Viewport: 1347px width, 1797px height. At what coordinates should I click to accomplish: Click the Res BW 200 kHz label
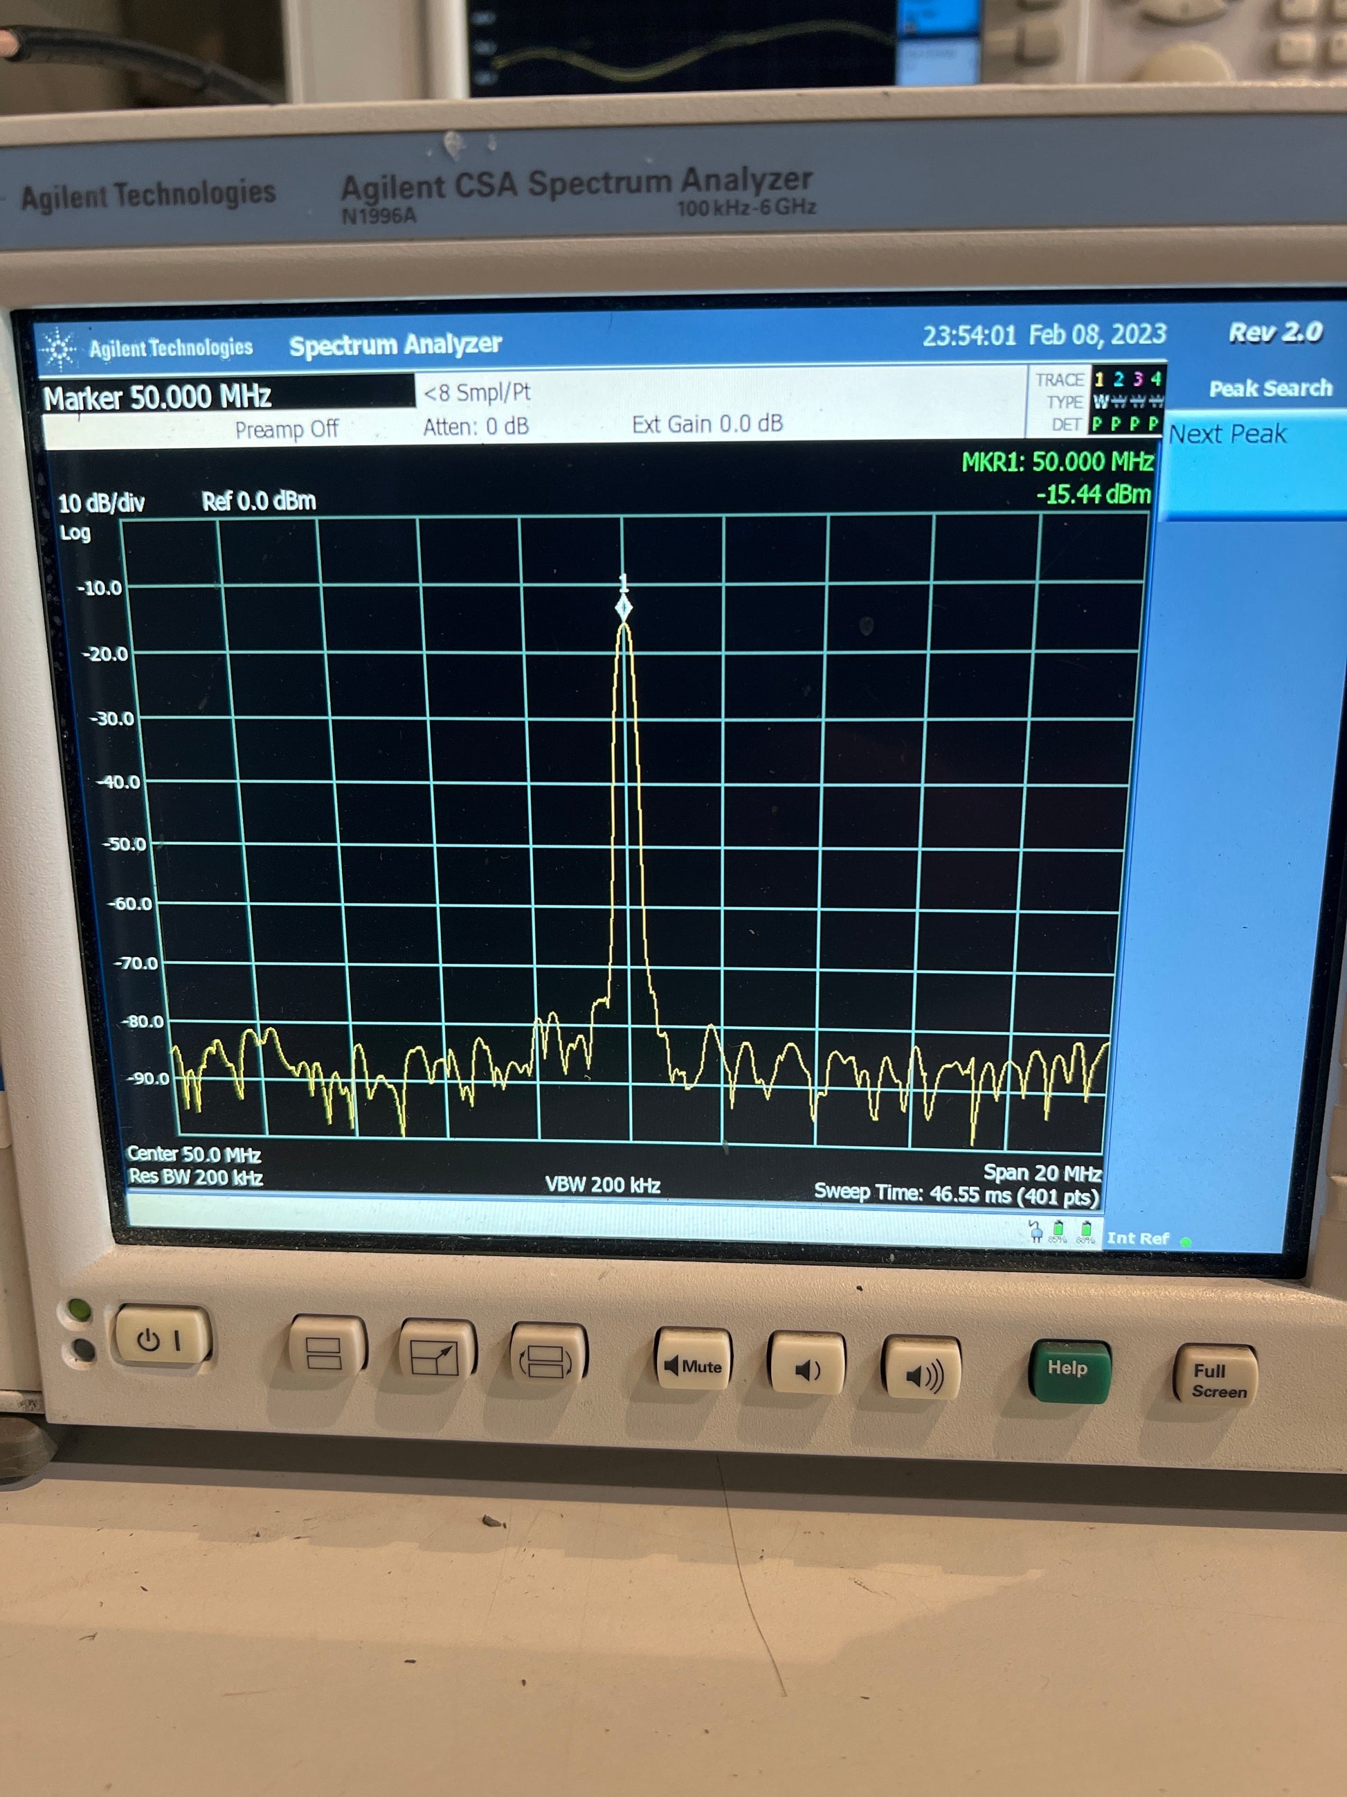point(195,1177)
